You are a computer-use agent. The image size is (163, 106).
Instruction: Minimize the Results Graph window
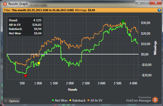pyautogui.click(x=139, y=3)
